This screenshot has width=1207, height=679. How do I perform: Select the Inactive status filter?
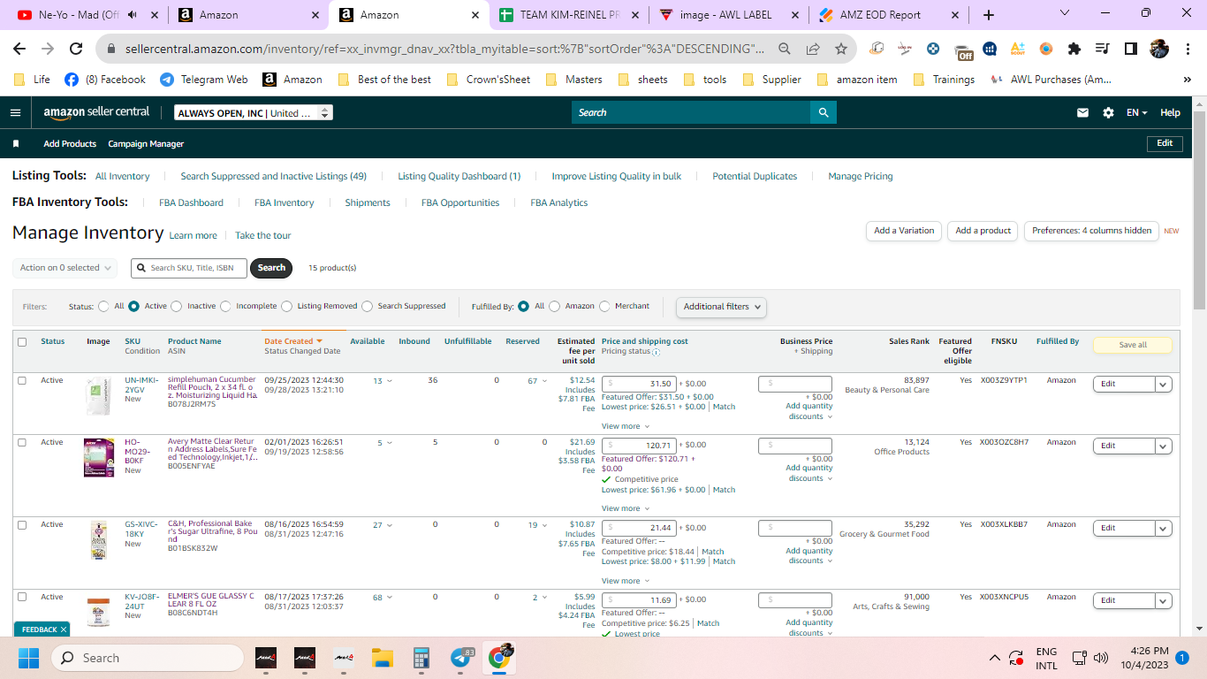click(x=177, y=306)
